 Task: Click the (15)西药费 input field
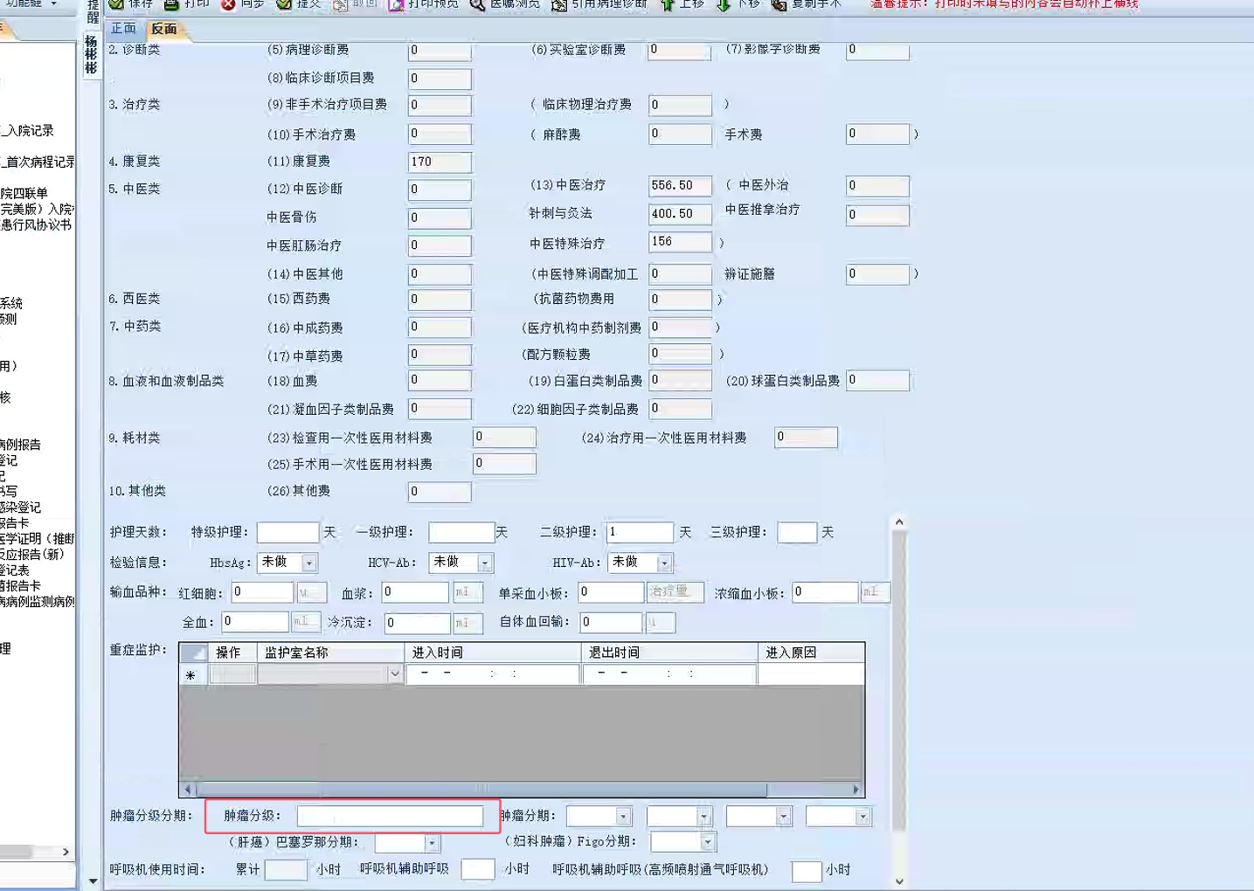pos(440,300)
